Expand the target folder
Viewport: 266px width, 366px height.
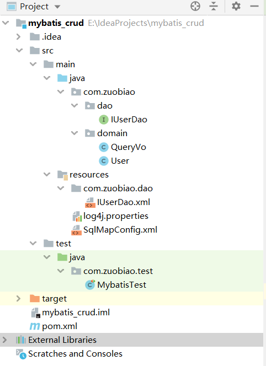tap(18, 299)
